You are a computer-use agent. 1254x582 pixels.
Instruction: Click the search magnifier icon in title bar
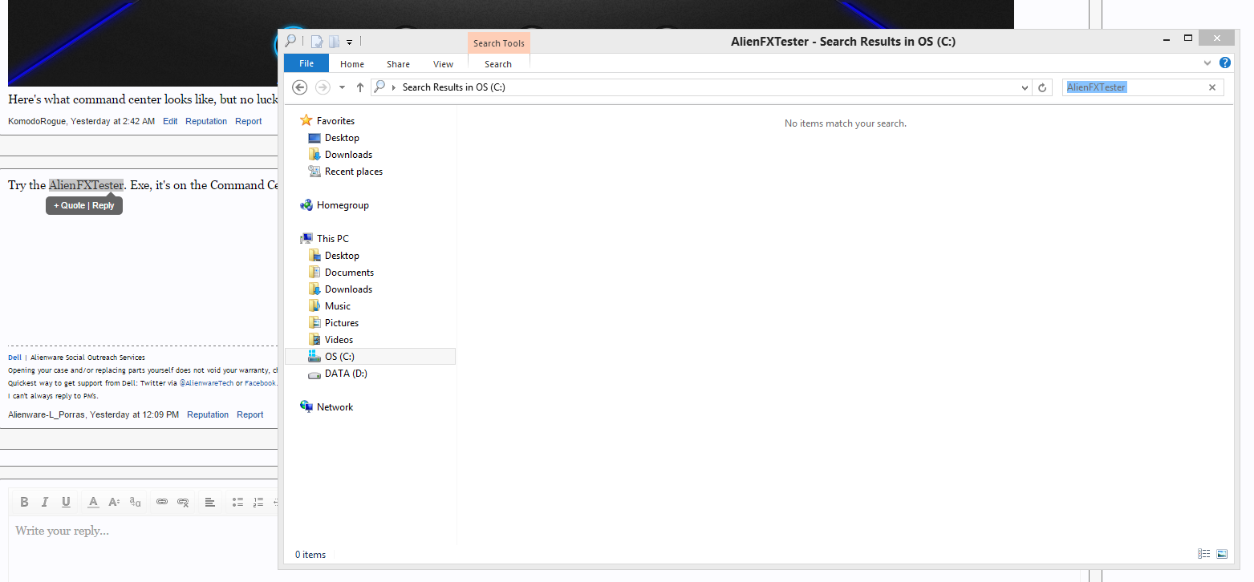tap(290, 41)
